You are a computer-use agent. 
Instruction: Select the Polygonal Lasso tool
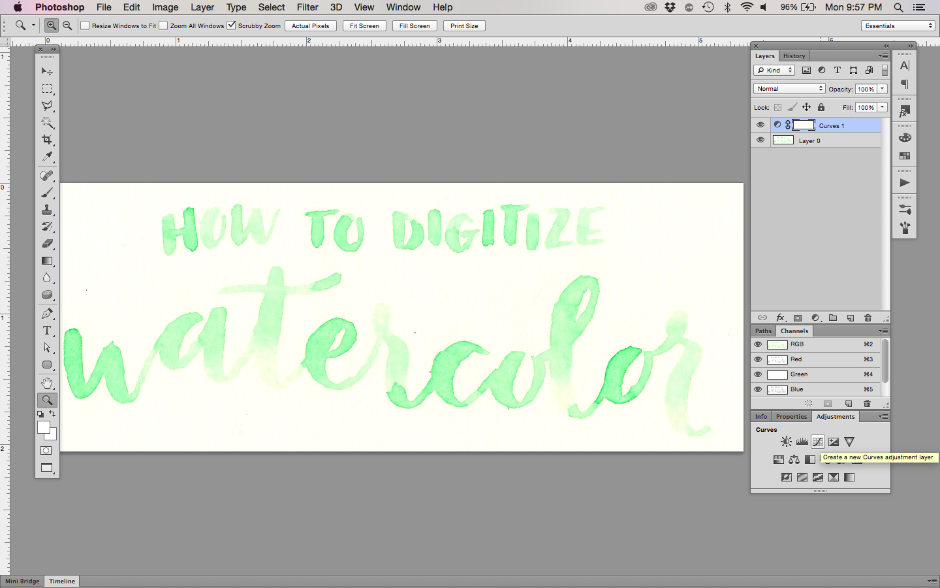pos(47,106)
